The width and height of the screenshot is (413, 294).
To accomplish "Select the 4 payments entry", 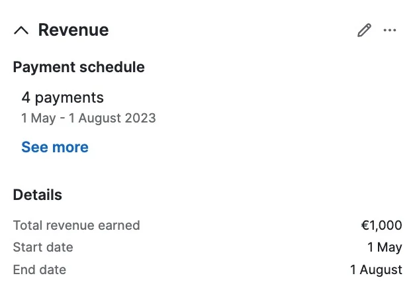I will pos(62,97).
